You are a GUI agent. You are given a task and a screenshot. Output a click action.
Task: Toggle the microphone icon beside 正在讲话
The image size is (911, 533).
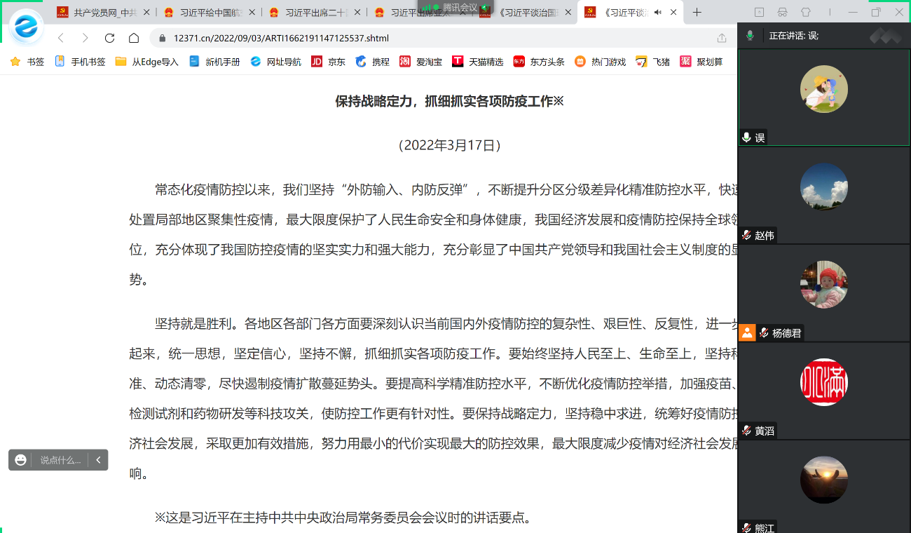(750, 36)
